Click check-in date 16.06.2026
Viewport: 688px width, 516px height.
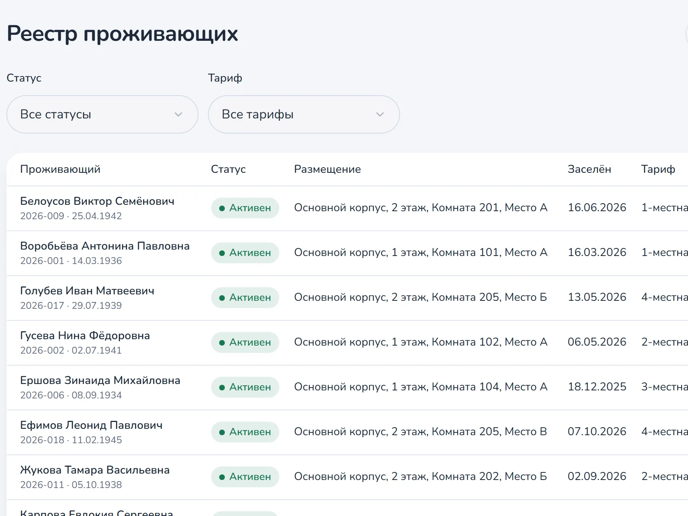coord(597,208)
